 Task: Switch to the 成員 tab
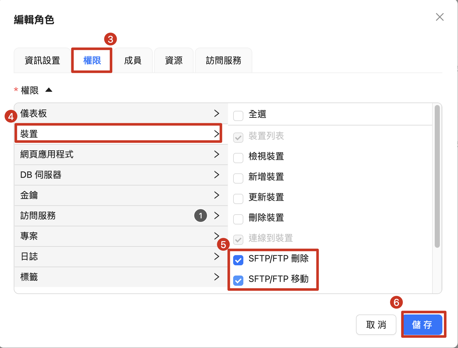point(133,61)
